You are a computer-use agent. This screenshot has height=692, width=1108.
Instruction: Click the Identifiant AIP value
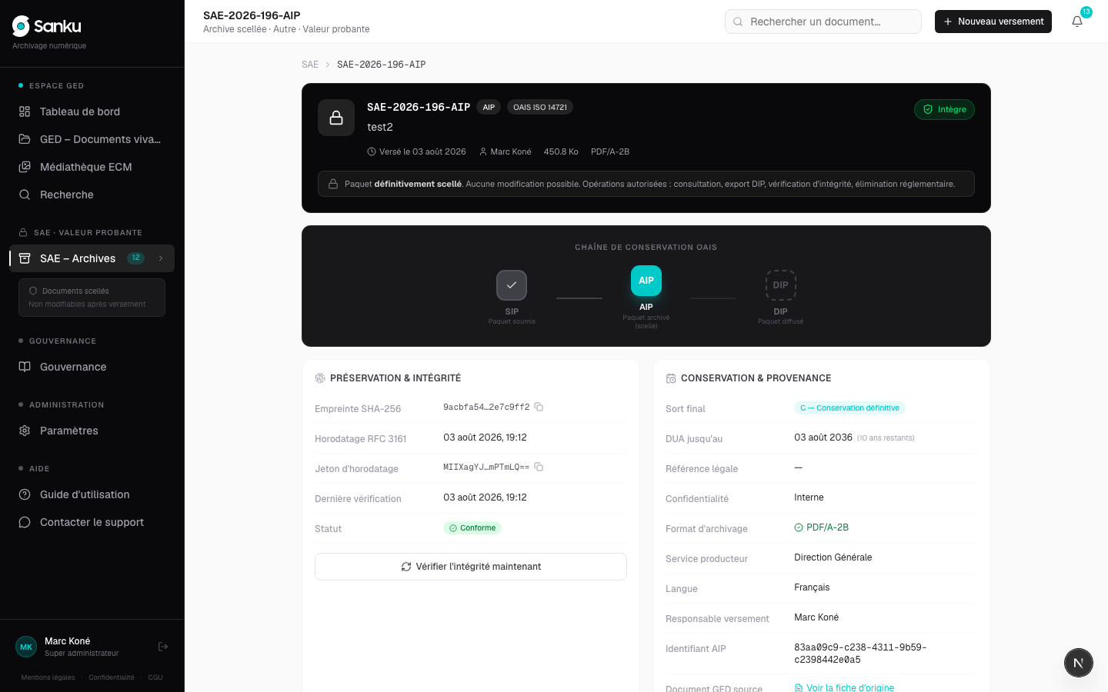(860, 654)
